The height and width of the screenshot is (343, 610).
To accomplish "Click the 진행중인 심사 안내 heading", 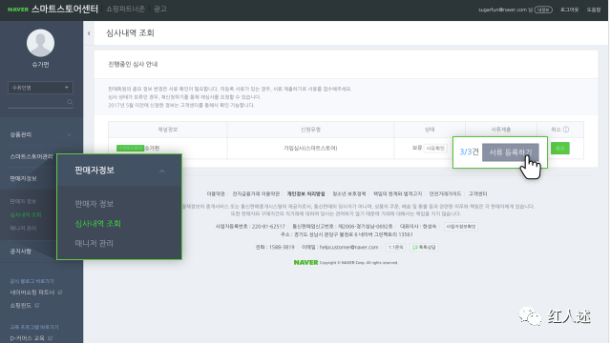I will (133, 64).
